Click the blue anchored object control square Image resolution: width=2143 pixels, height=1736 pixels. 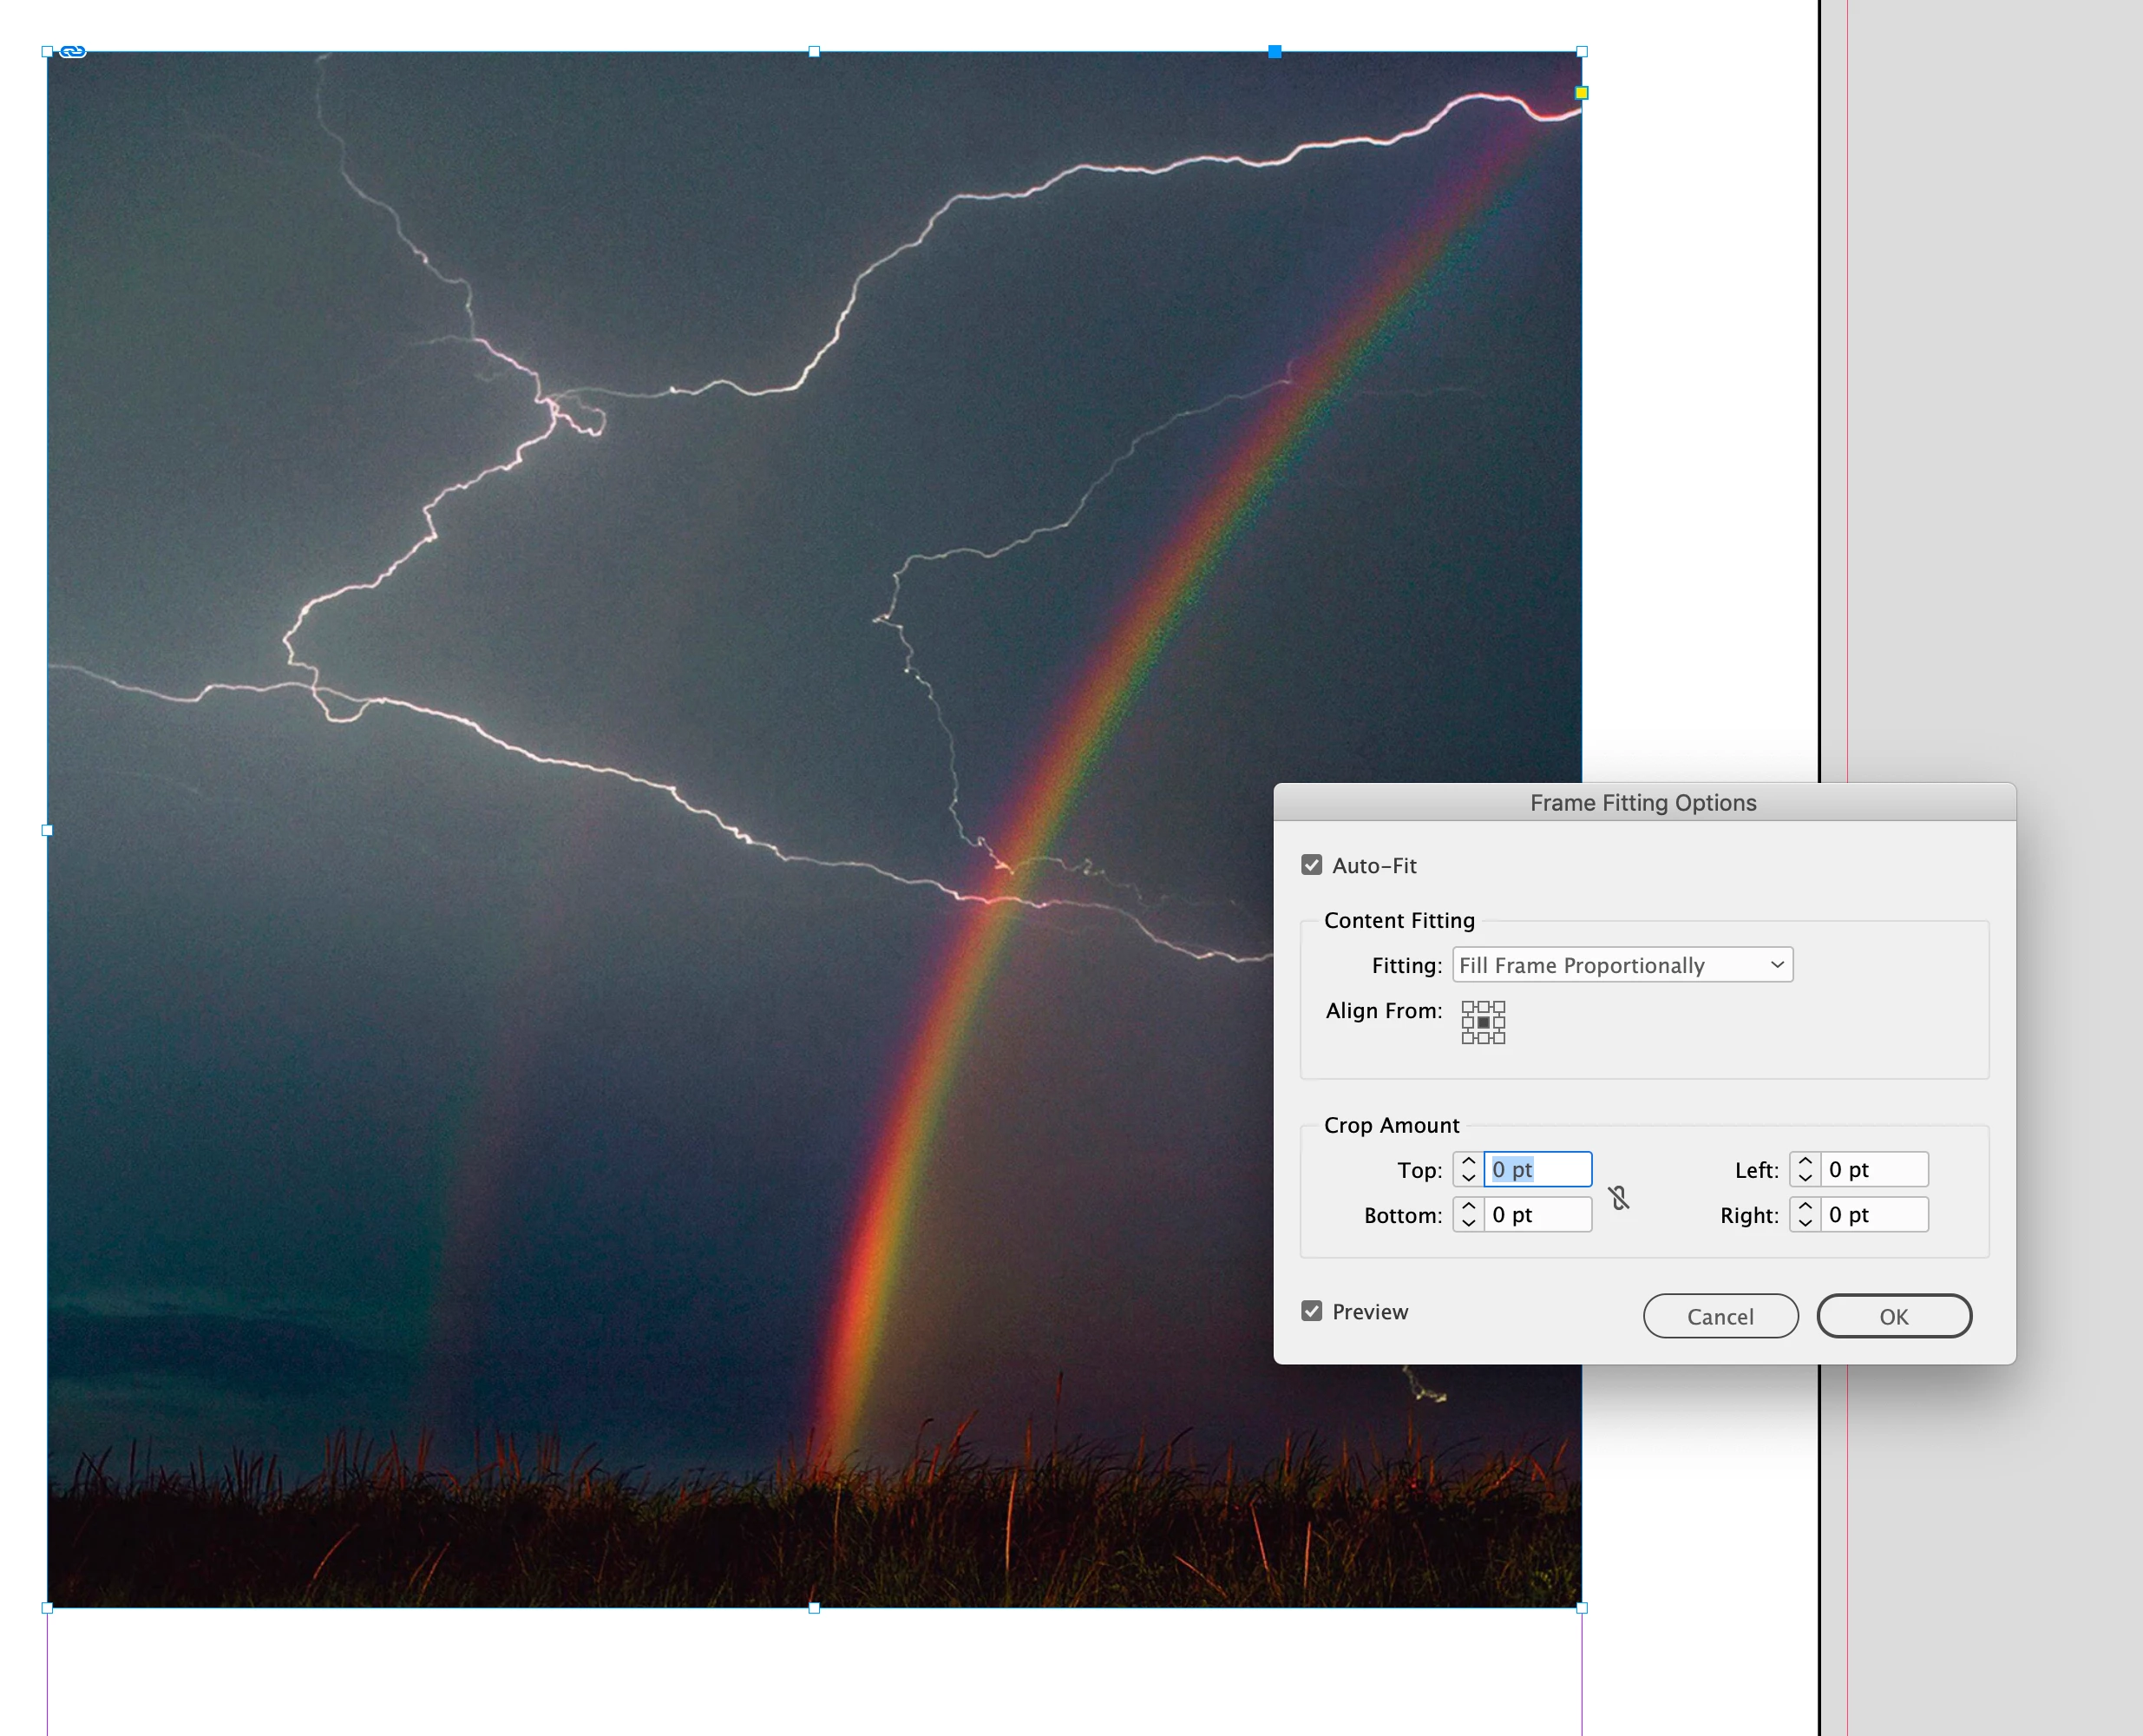(x=1275, y=51)
